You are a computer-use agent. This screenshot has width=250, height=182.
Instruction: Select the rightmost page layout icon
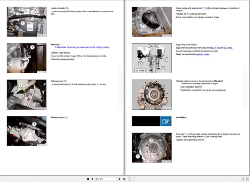click(x=247, y=179)
